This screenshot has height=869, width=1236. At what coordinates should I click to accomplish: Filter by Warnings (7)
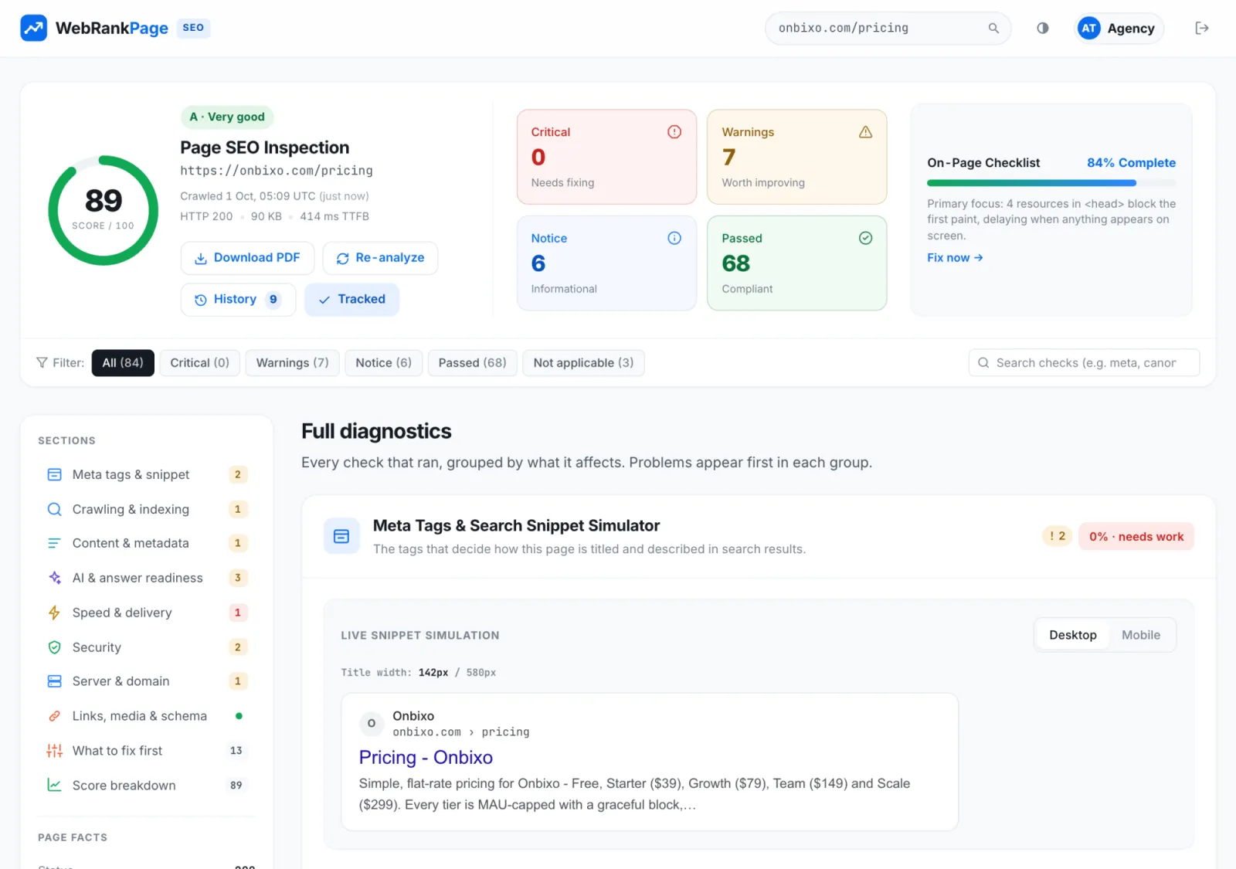point(292,363)
